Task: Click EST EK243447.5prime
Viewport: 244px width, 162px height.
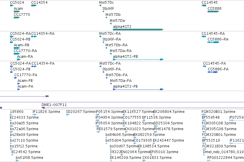Action: click(168, 140)
